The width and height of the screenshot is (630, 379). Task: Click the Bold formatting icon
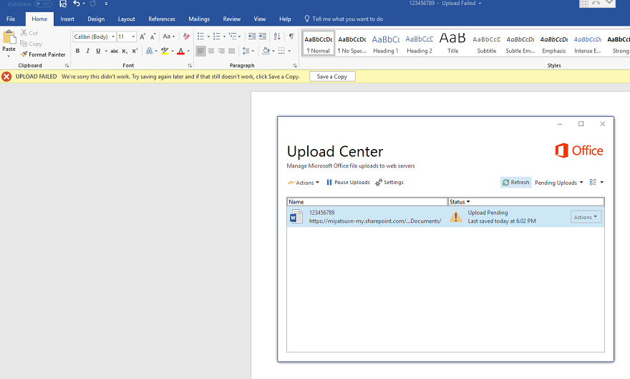click(78, 51)
